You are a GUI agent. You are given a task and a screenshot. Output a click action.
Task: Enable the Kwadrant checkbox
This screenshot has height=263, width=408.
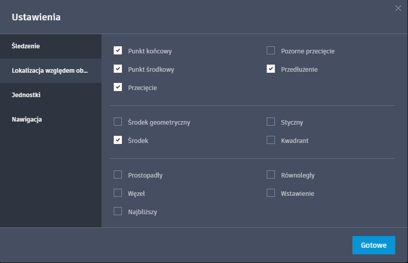(x=271, y=140)
